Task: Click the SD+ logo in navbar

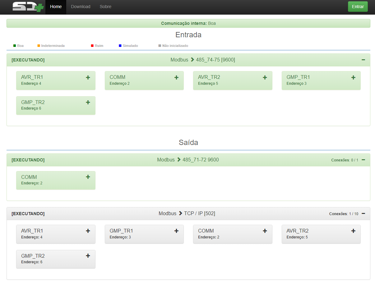Action: (x=28, y=7)
